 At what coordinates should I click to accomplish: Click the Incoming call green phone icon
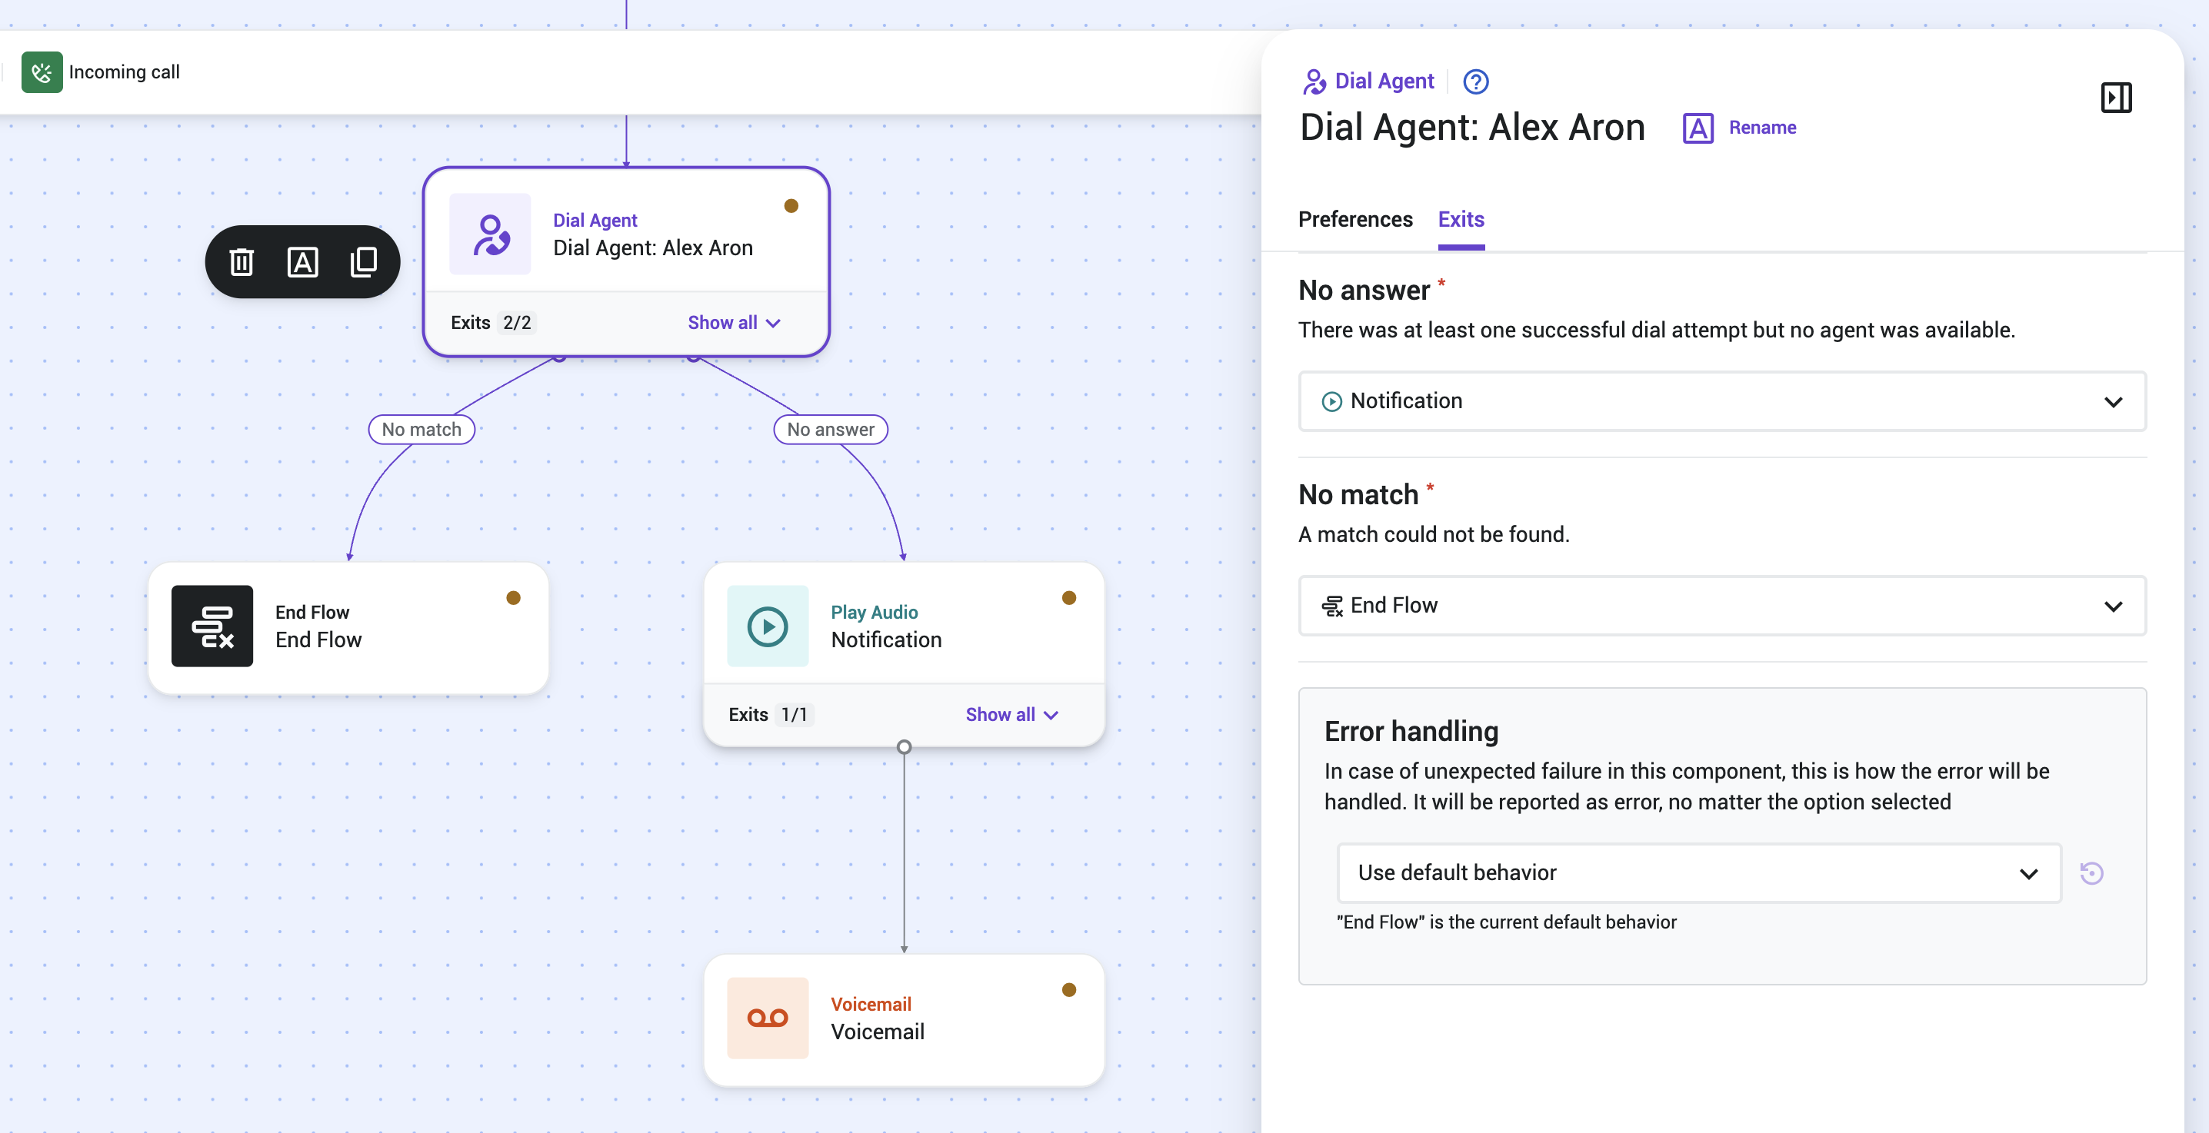point(42,72)
